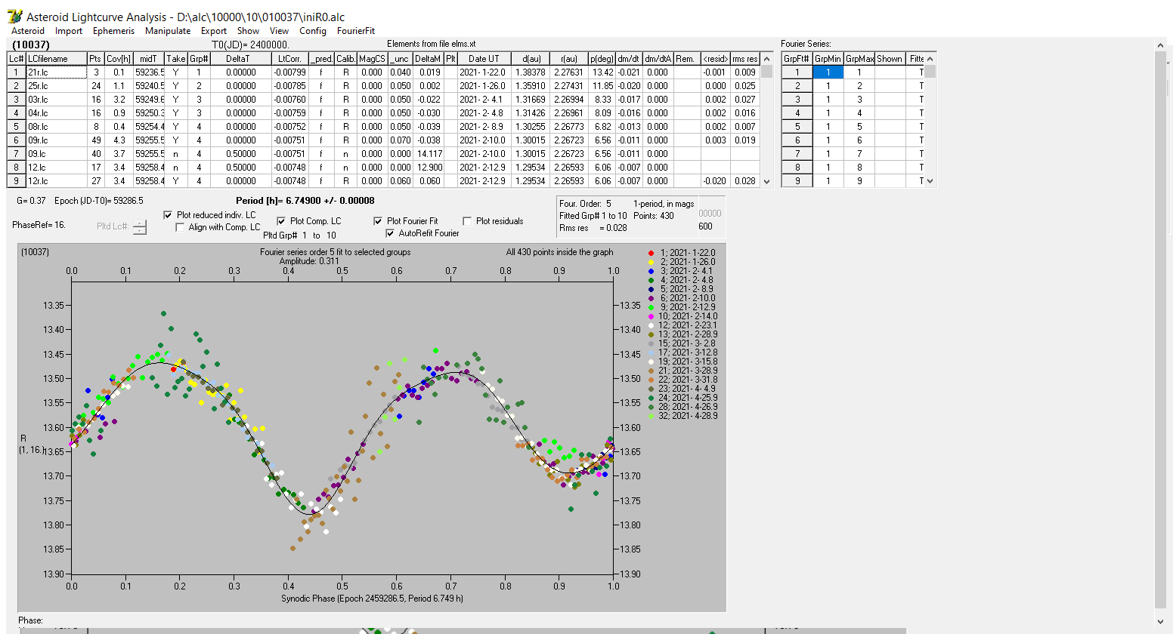Click the LCfilename column header

(x=56, y=59)
